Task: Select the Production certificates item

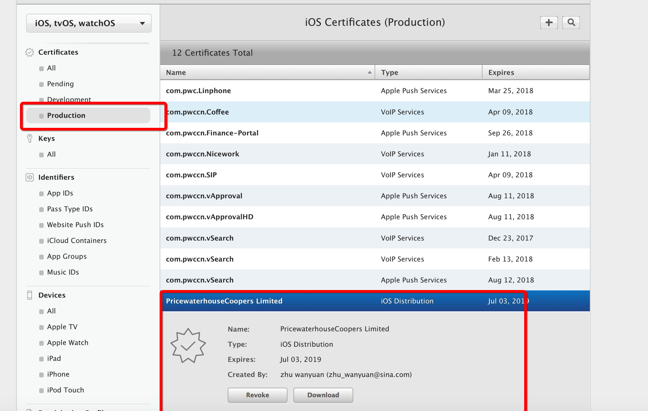Action: click(x=66, y=115)
